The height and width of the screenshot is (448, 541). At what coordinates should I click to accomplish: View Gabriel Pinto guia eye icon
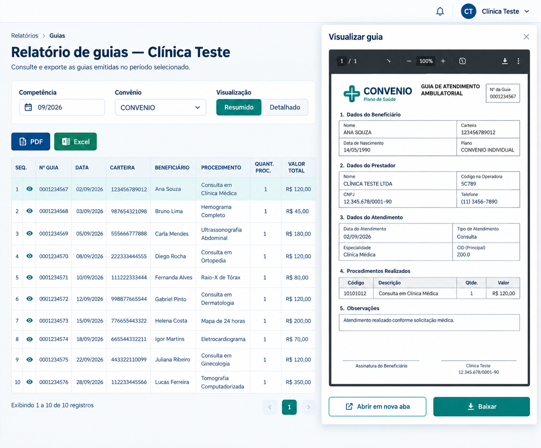[29, 299]
